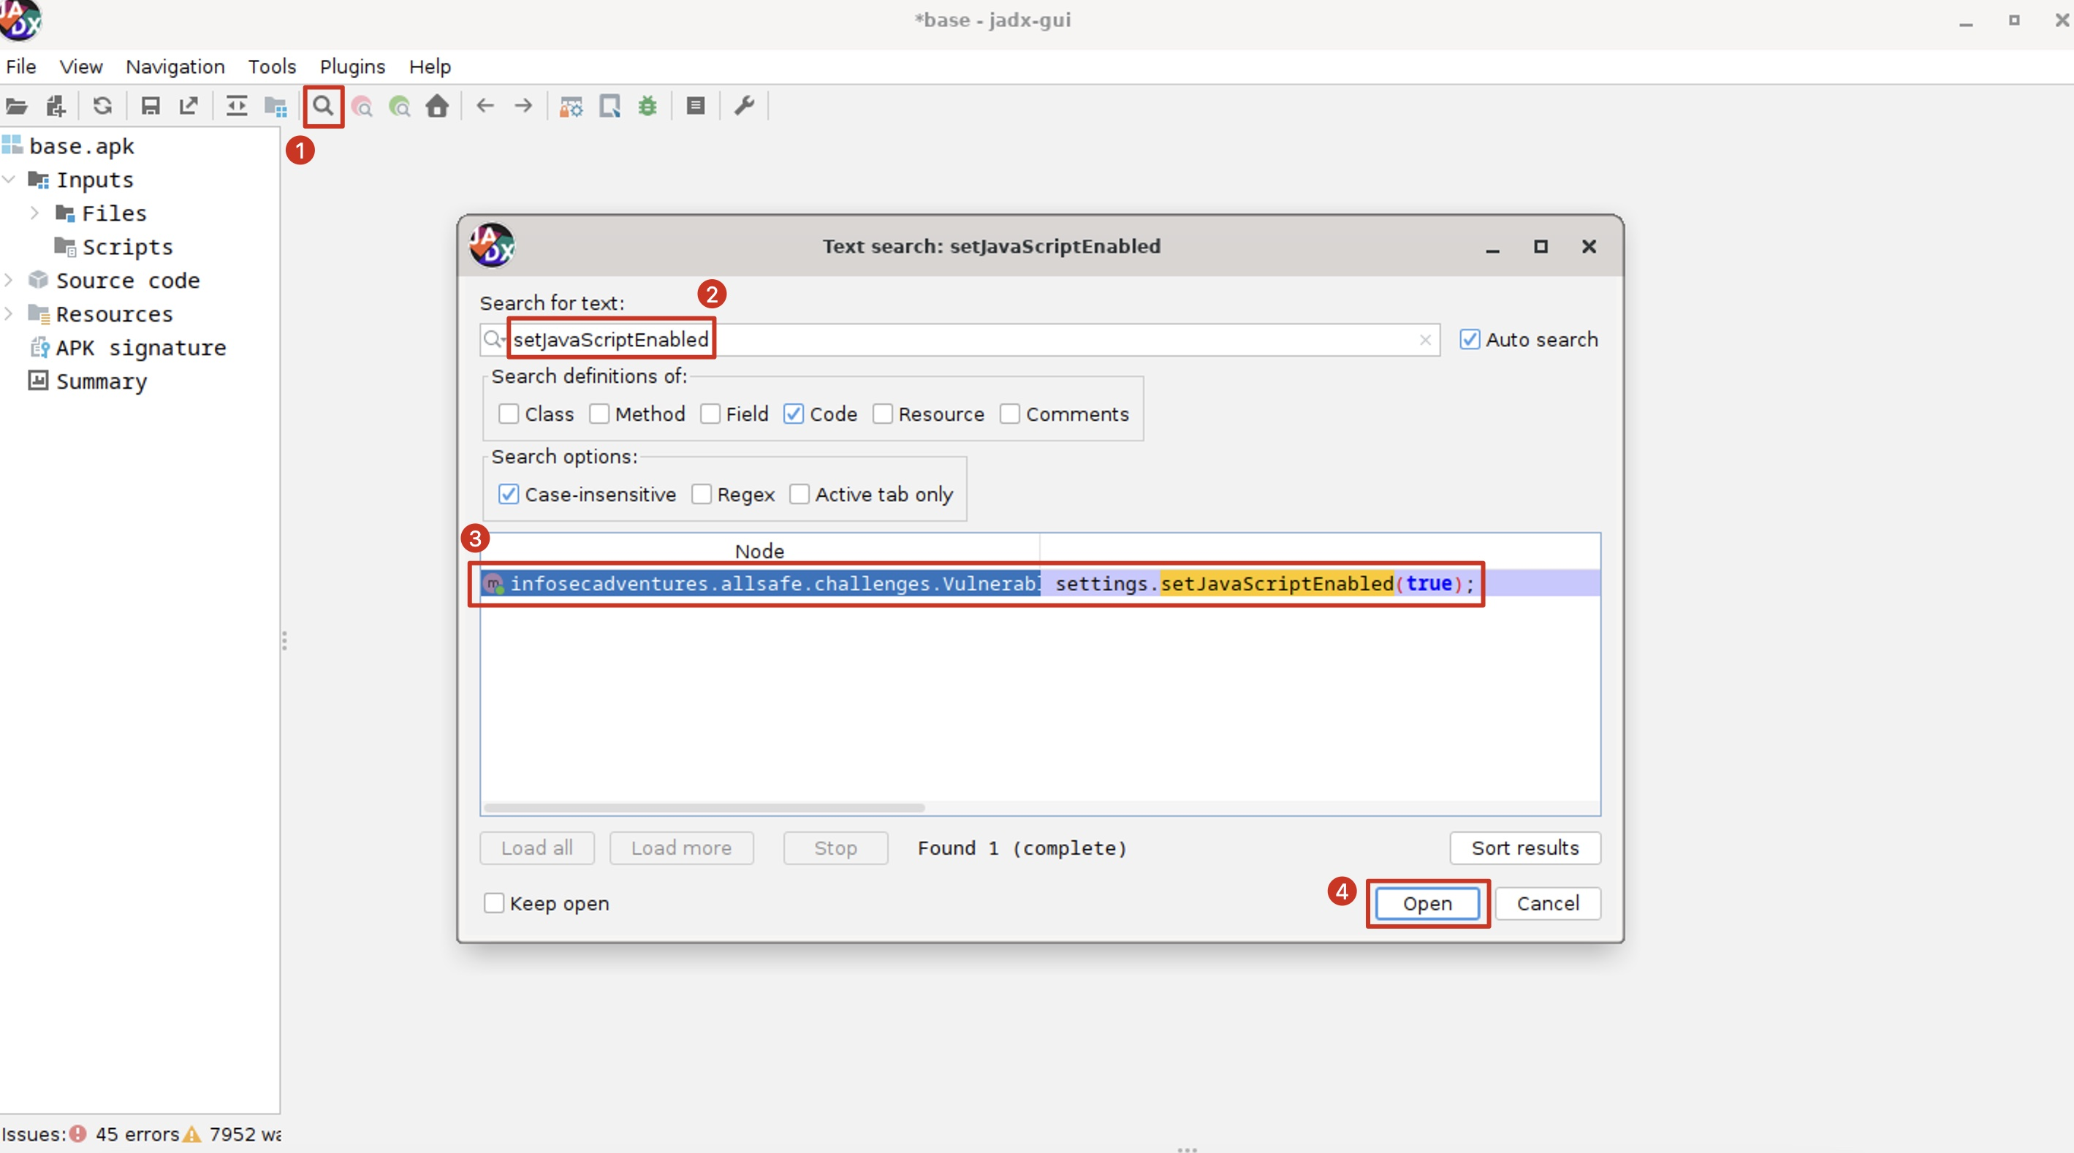The width and height of the screenshot is (2074, 1153).
Task: Reload the project with refresh icon
Action: click(102, 105)
